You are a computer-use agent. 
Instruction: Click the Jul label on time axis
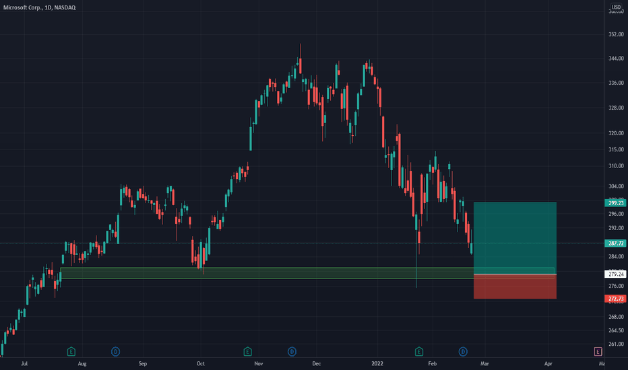point(24,363)
